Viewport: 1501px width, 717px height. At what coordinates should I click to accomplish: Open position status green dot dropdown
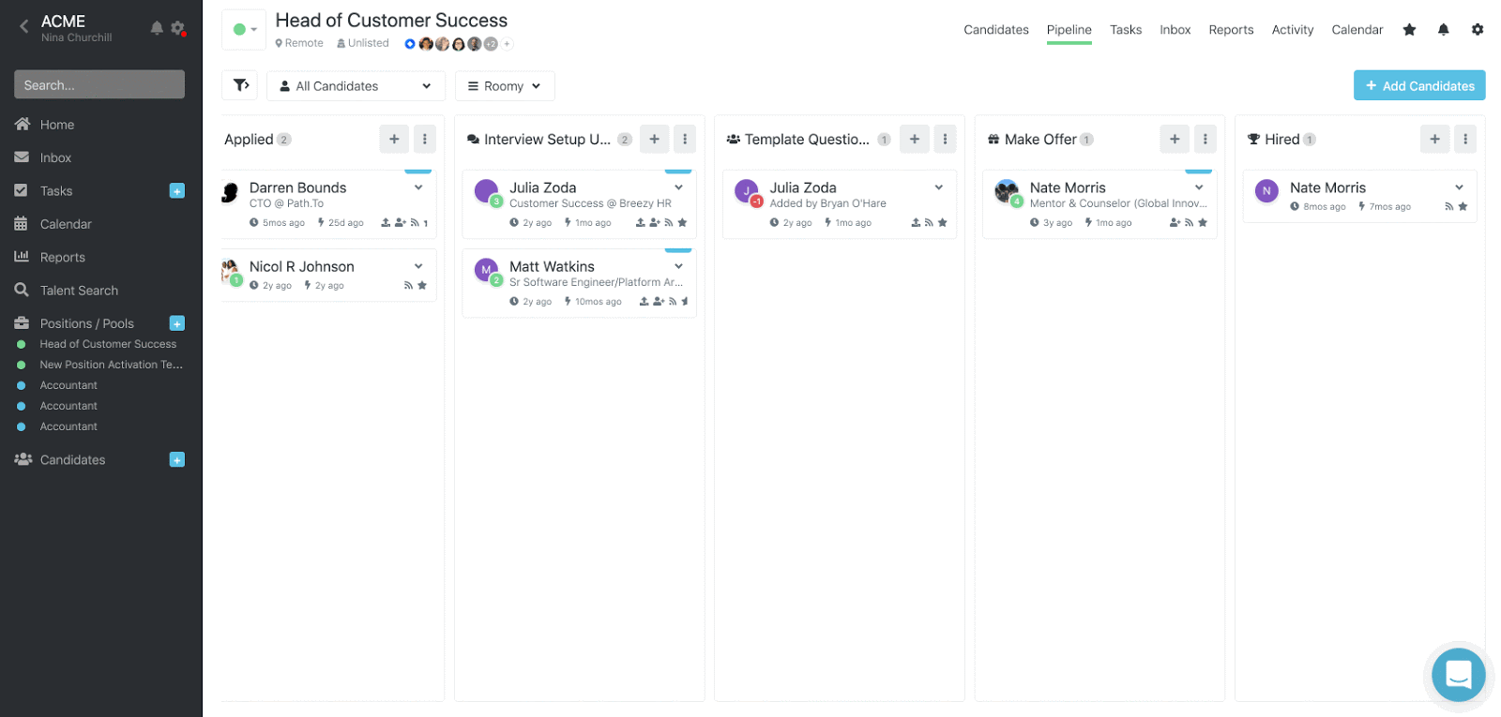(x=244, y=30)
